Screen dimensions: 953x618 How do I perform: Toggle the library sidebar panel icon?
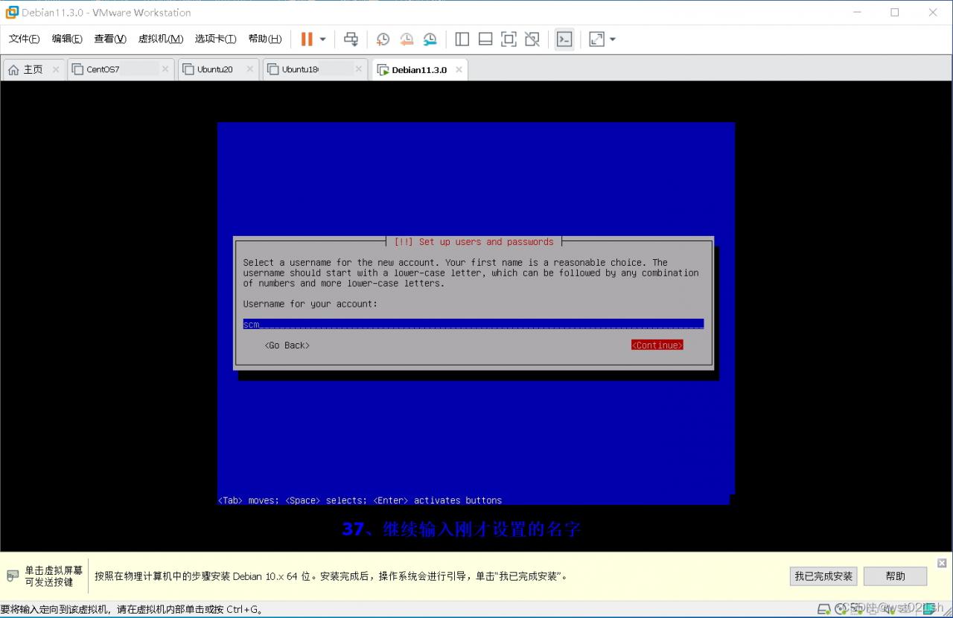pos(462,39)
